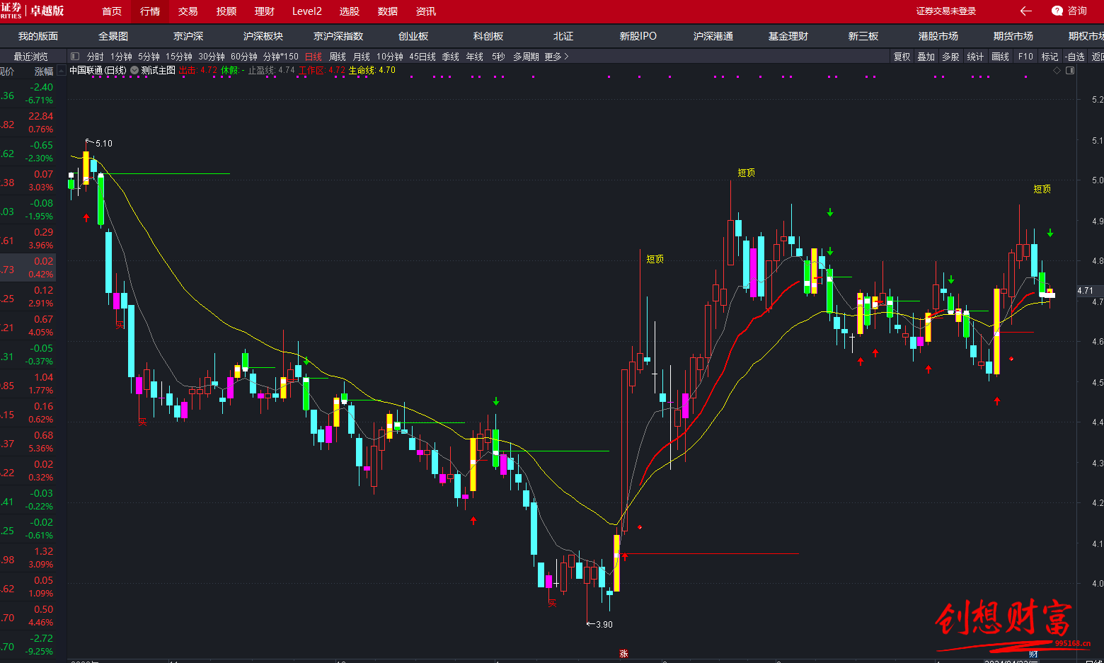Viewport: 1104px width, 663px height.
Task: Click the 画线 drawing button
Action: point(1001,57)
